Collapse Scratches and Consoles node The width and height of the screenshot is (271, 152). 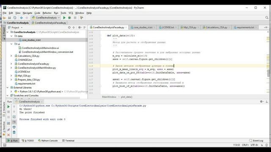pyautogui.click(x=8, y=95)
